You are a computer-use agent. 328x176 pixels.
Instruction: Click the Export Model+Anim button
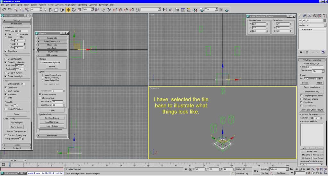pos(312,87)
